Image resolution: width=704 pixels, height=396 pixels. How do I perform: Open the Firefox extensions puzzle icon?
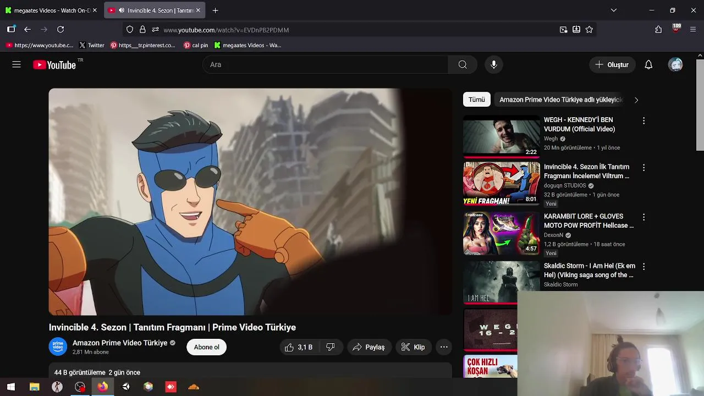[658, 30]
